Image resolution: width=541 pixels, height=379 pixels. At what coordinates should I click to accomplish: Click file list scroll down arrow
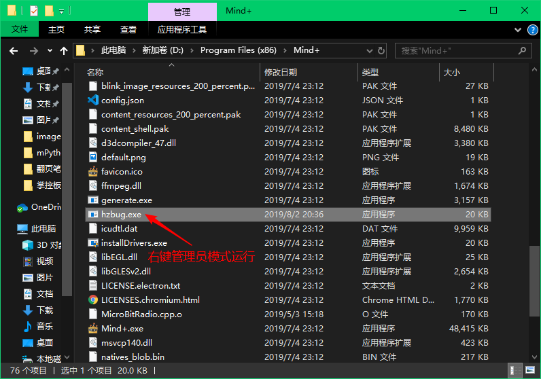(x=534, y=357)
